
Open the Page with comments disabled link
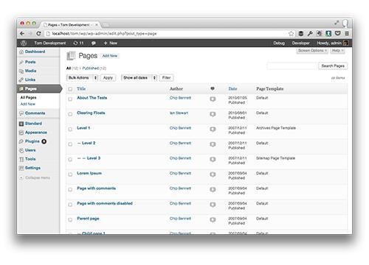pos(105,203)
